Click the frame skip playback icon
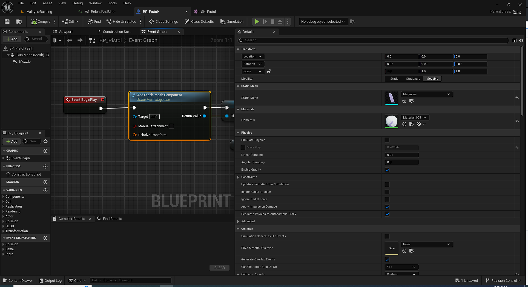 [265, 22]
